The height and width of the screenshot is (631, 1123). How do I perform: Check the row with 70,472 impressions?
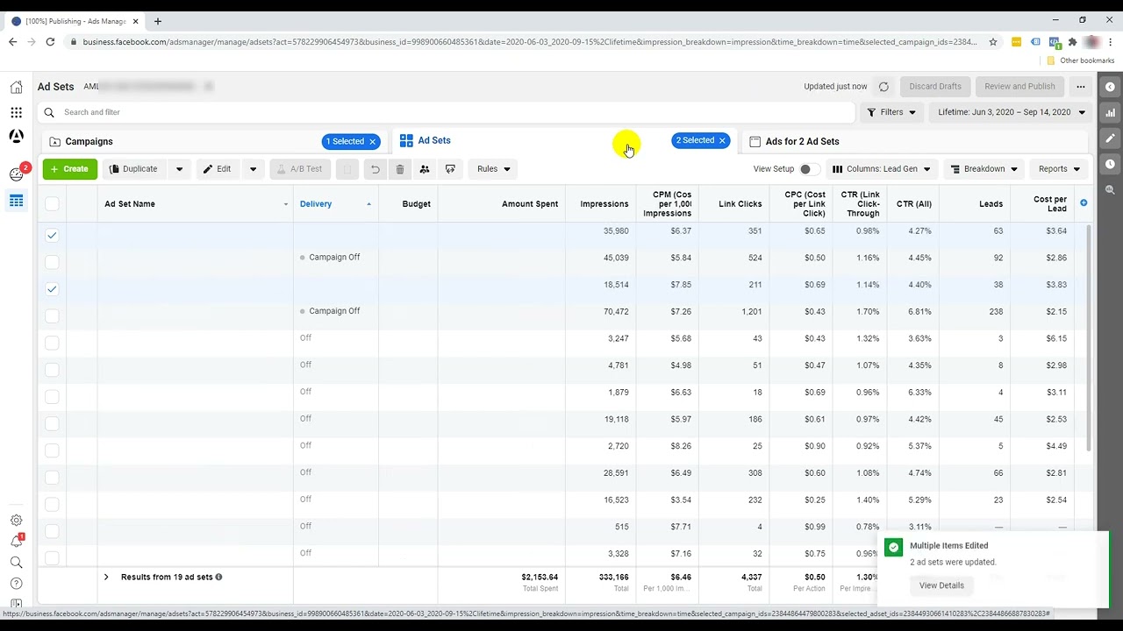point(52,315)
